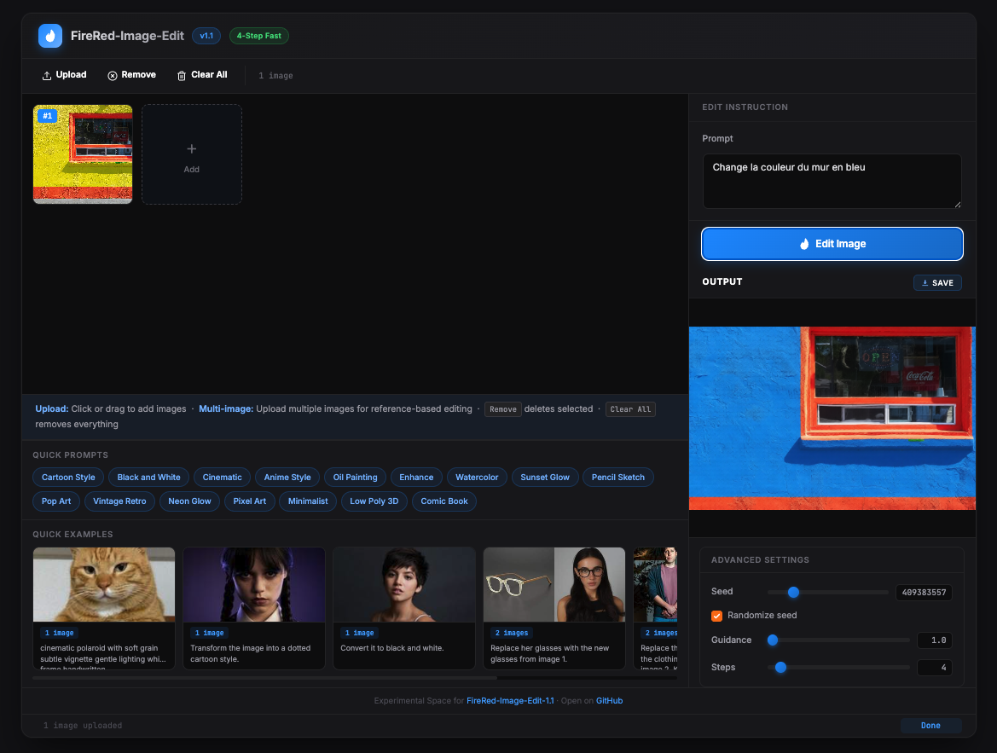Adjust the Seed slider handle

point(793,592)
